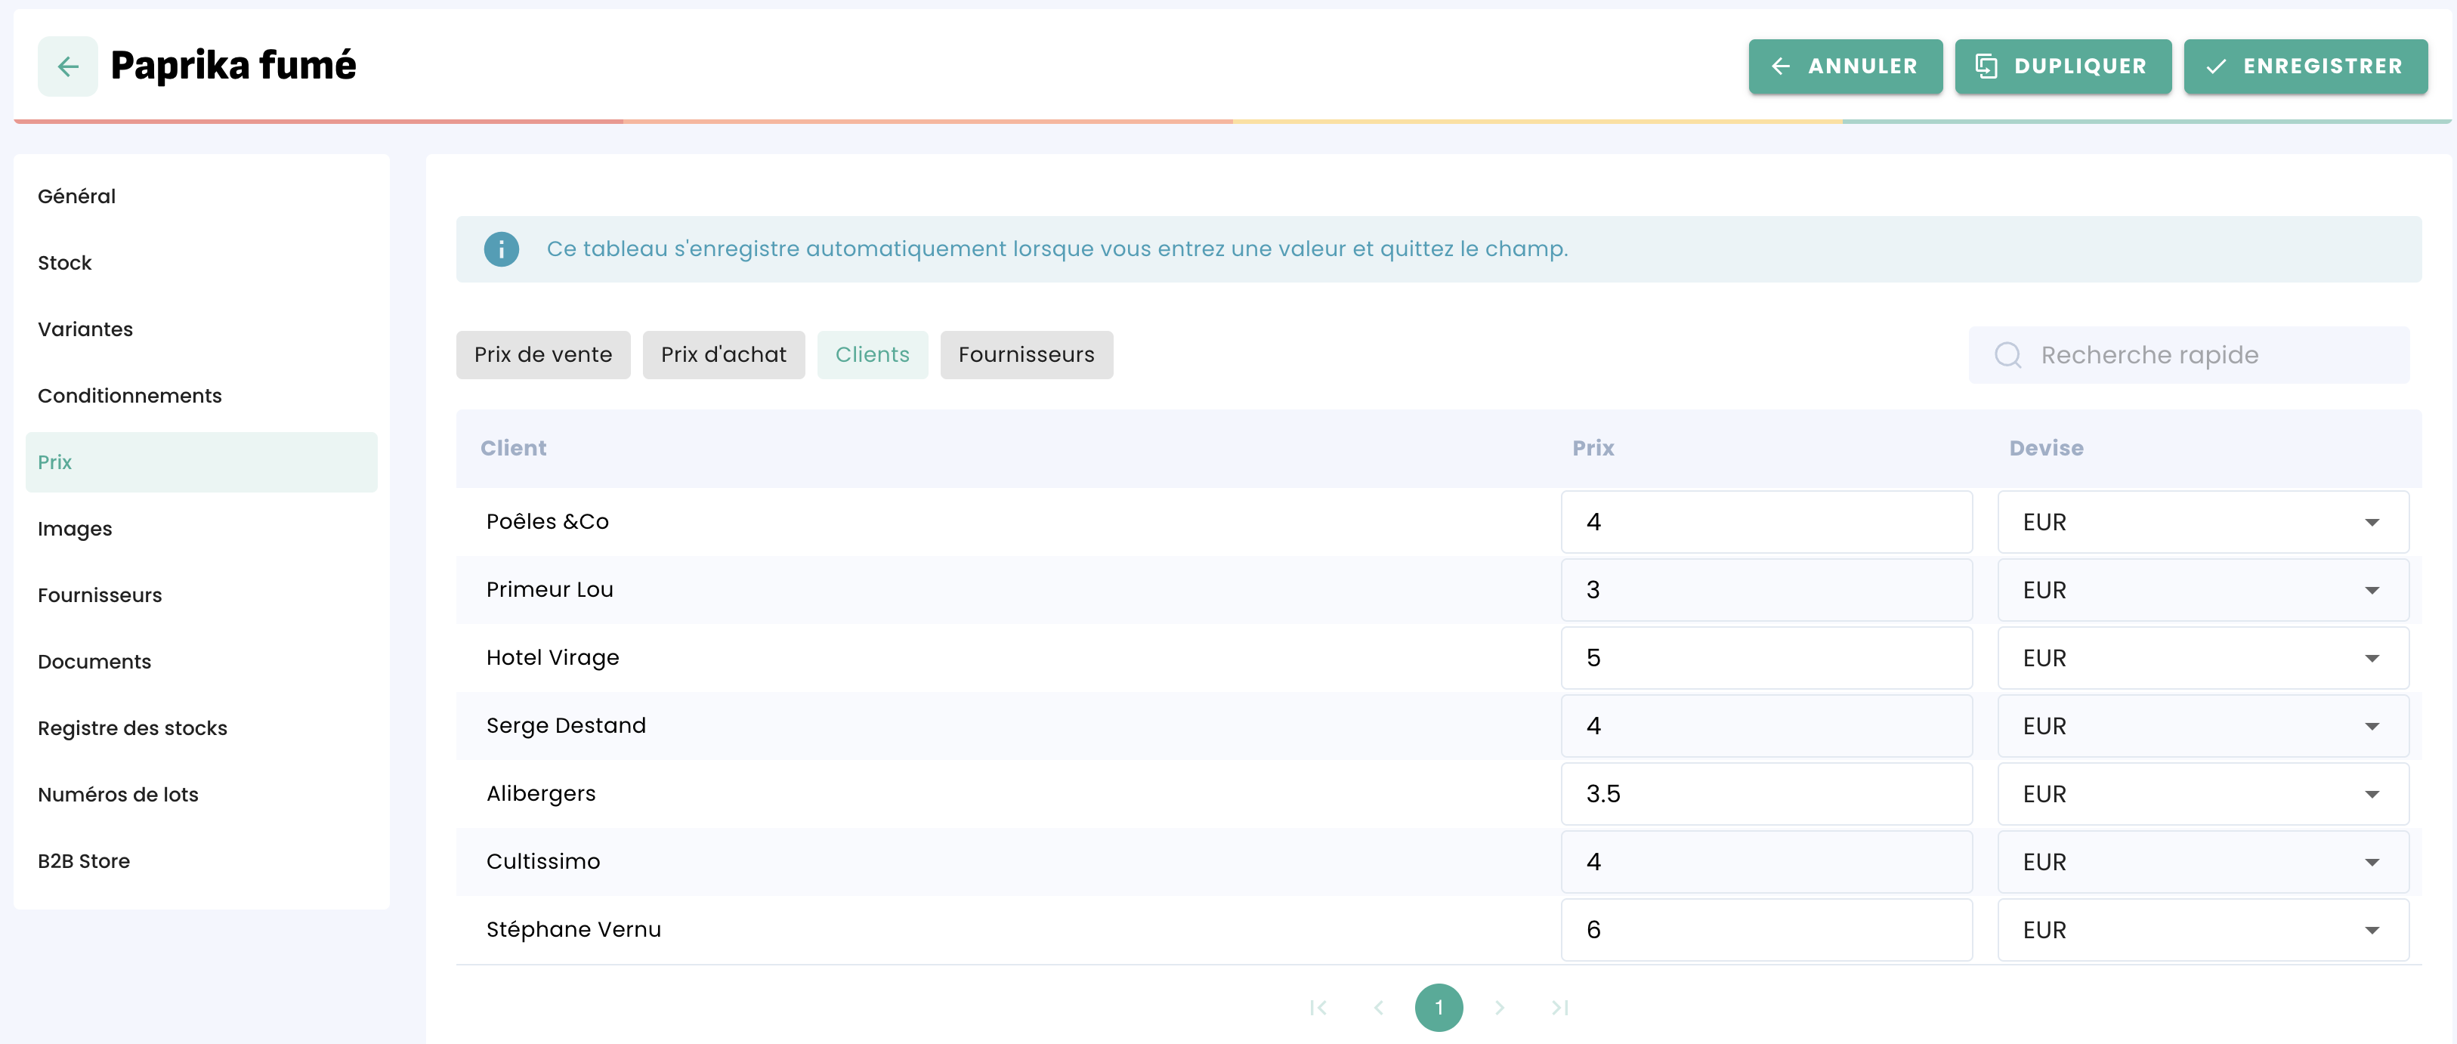Viewport: 2457px width, 1044px height.
Task: Click the back arrow beside Paprika fumé
Action: (x=68, y=66)
